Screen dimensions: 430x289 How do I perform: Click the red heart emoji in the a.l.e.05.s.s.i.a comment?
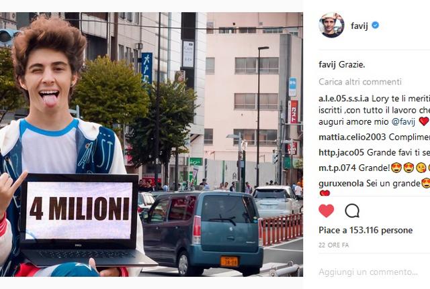(x=424, y=121)
